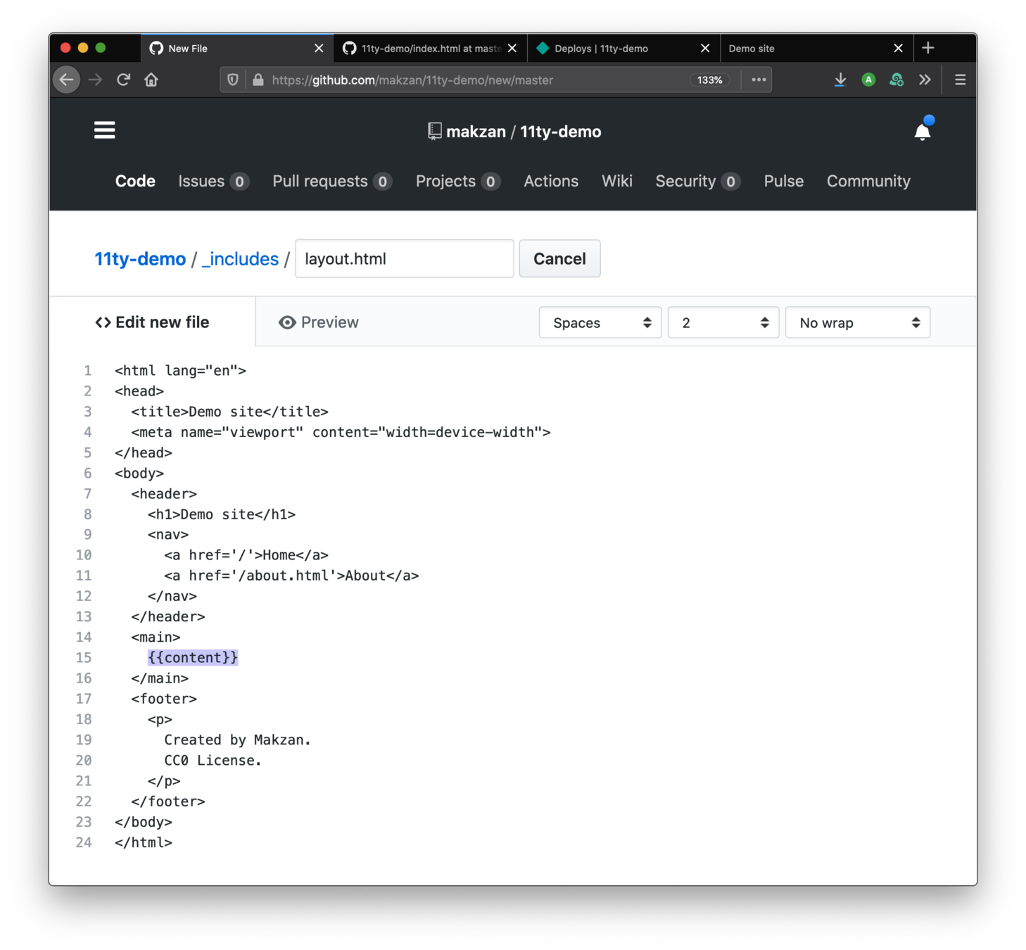The height and width of the screenshot is (950, 1026).
Task: Go back with browser back arrow
Action: 67,80
